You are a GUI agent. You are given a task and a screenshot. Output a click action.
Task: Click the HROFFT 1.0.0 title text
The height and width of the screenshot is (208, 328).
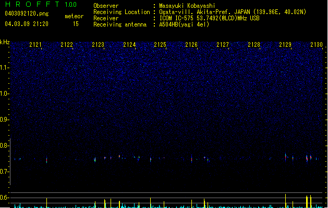[41, 4]
